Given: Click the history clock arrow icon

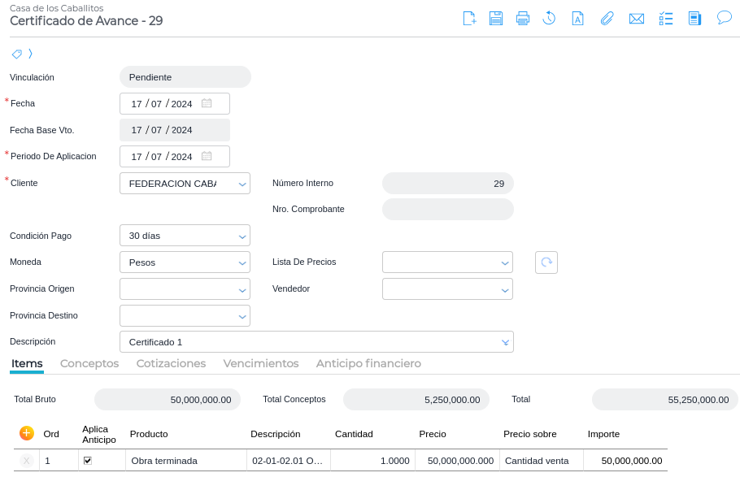Looking at the screenshot, I should [x=550, y=19].
